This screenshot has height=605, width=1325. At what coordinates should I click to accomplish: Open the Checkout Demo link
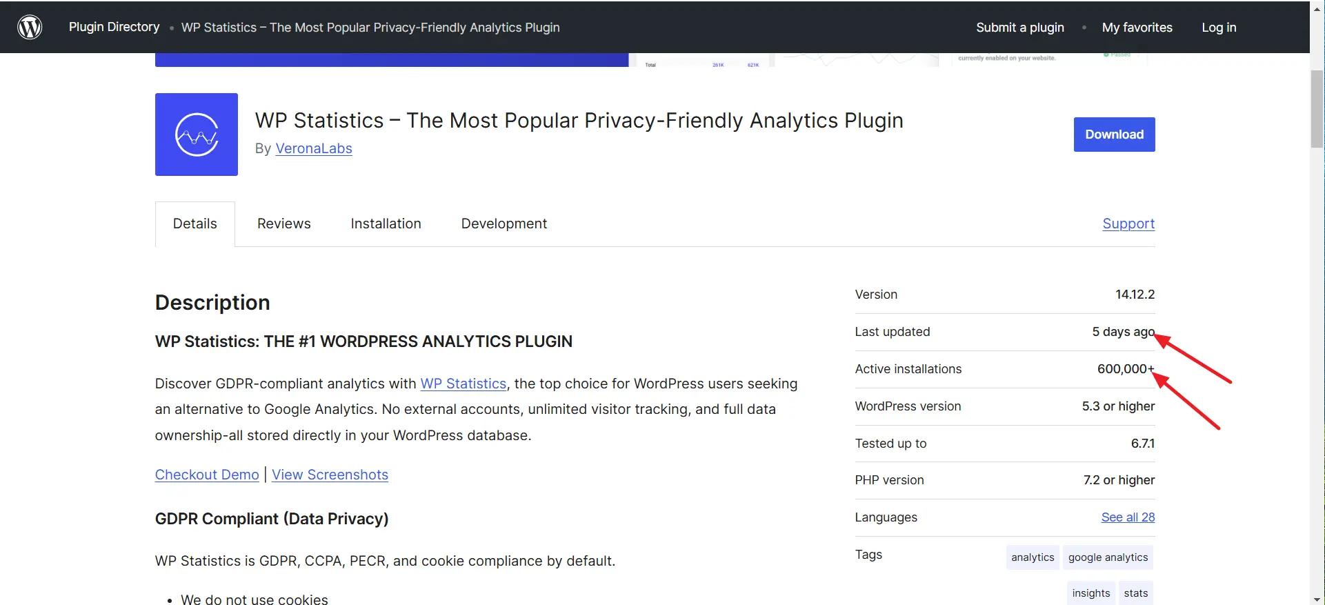pyautogui.click(x=207, y=475)
